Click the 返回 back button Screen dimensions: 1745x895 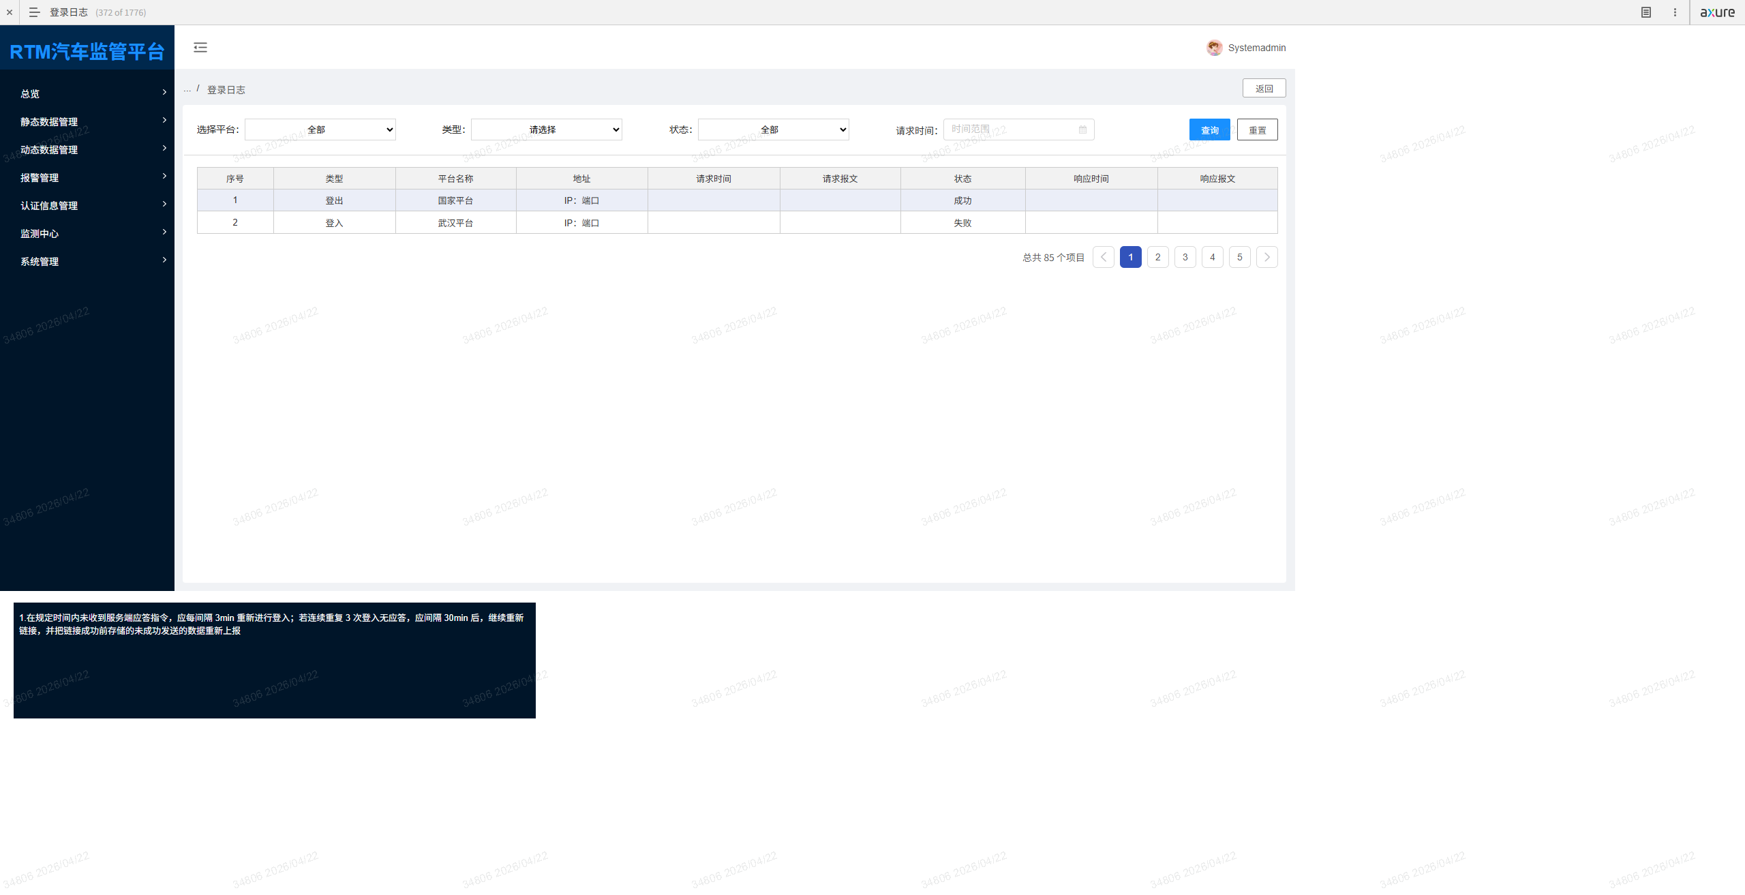[1264, 88]
